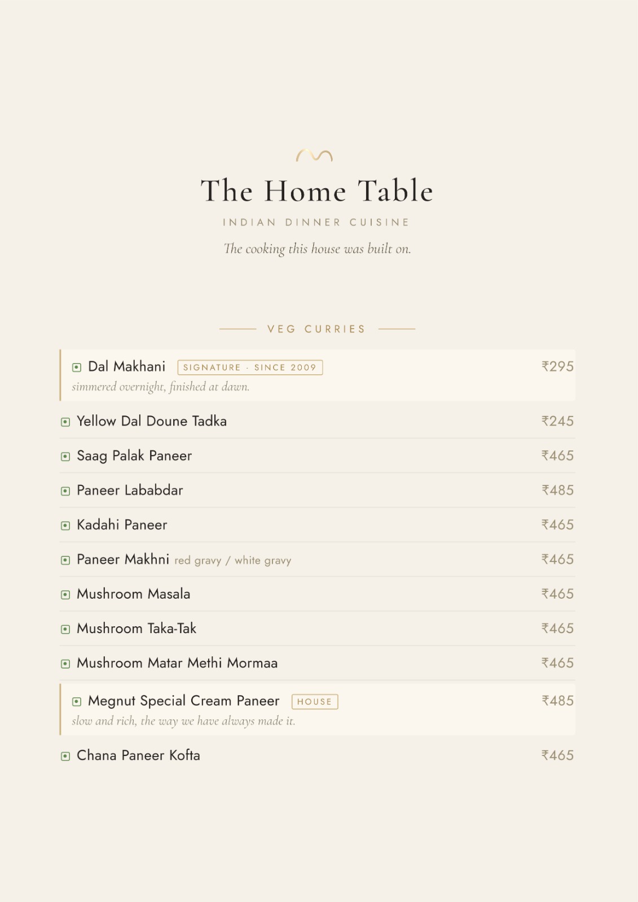Select the Paneer Makhni menu item
Screen dimensions: 638x902
click(x=317, y=559)
